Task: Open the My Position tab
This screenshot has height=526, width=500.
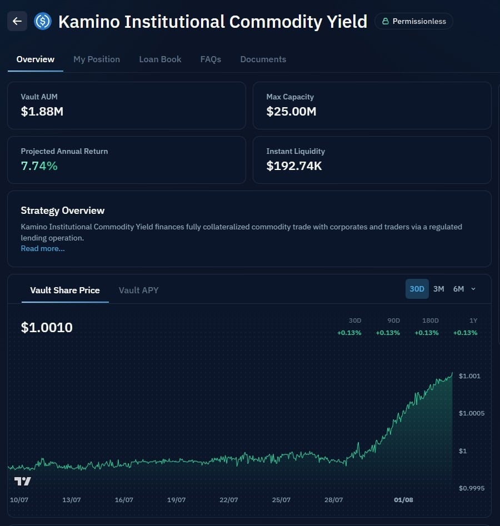Action: [x=97, y=59]
